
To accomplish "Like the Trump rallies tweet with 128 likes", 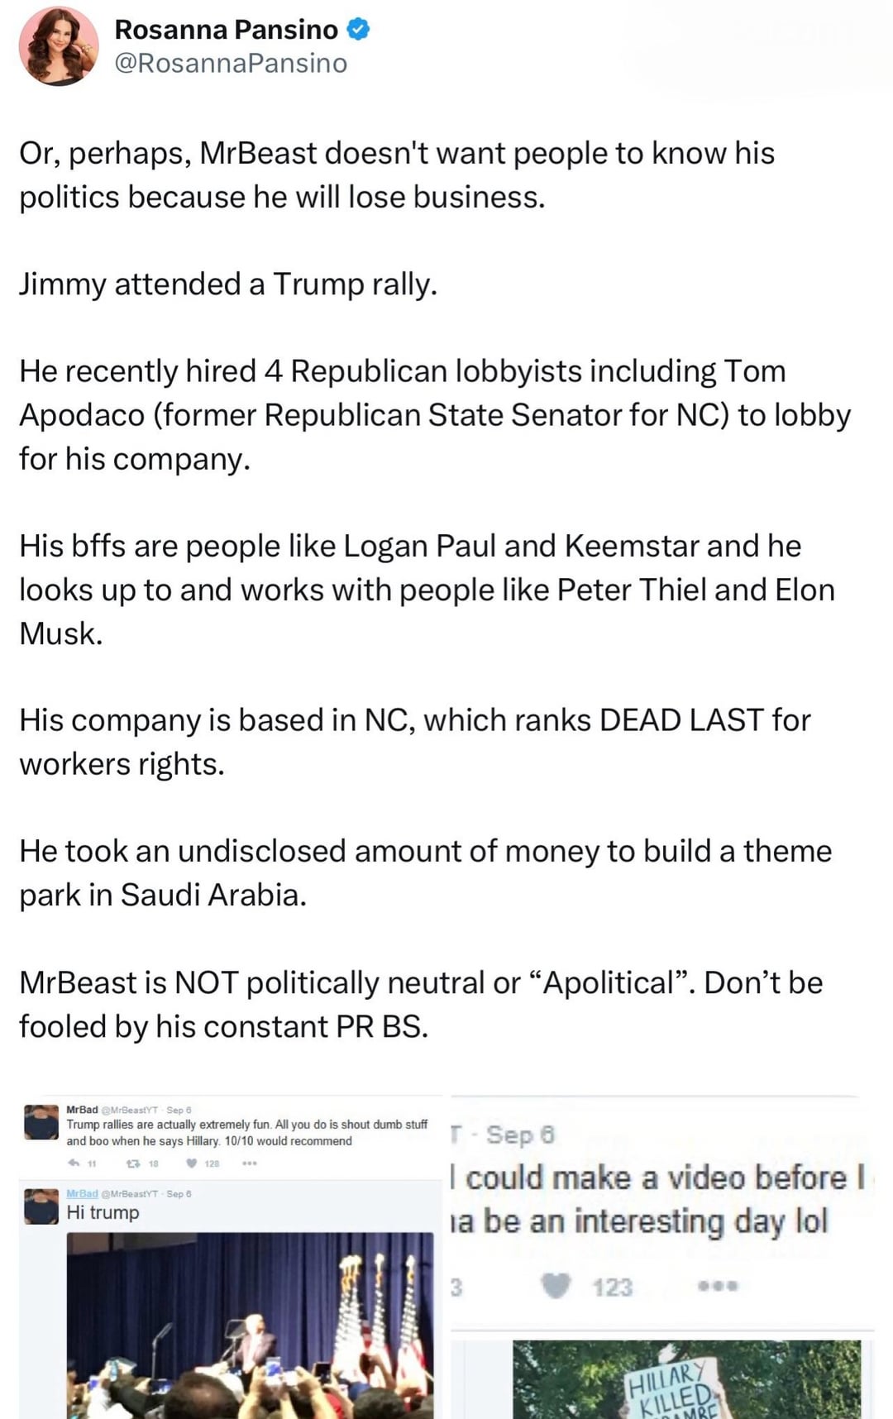I will click(x=192, y=1163).
